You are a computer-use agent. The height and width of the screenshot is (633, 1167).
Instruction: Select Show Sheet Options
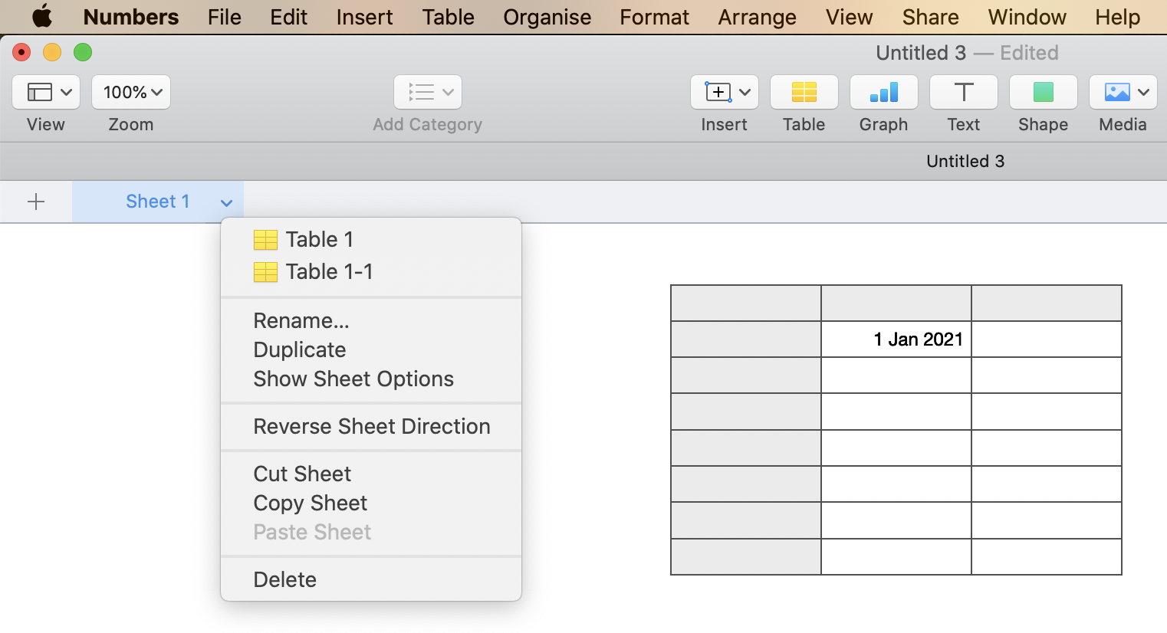click(353, 379)
